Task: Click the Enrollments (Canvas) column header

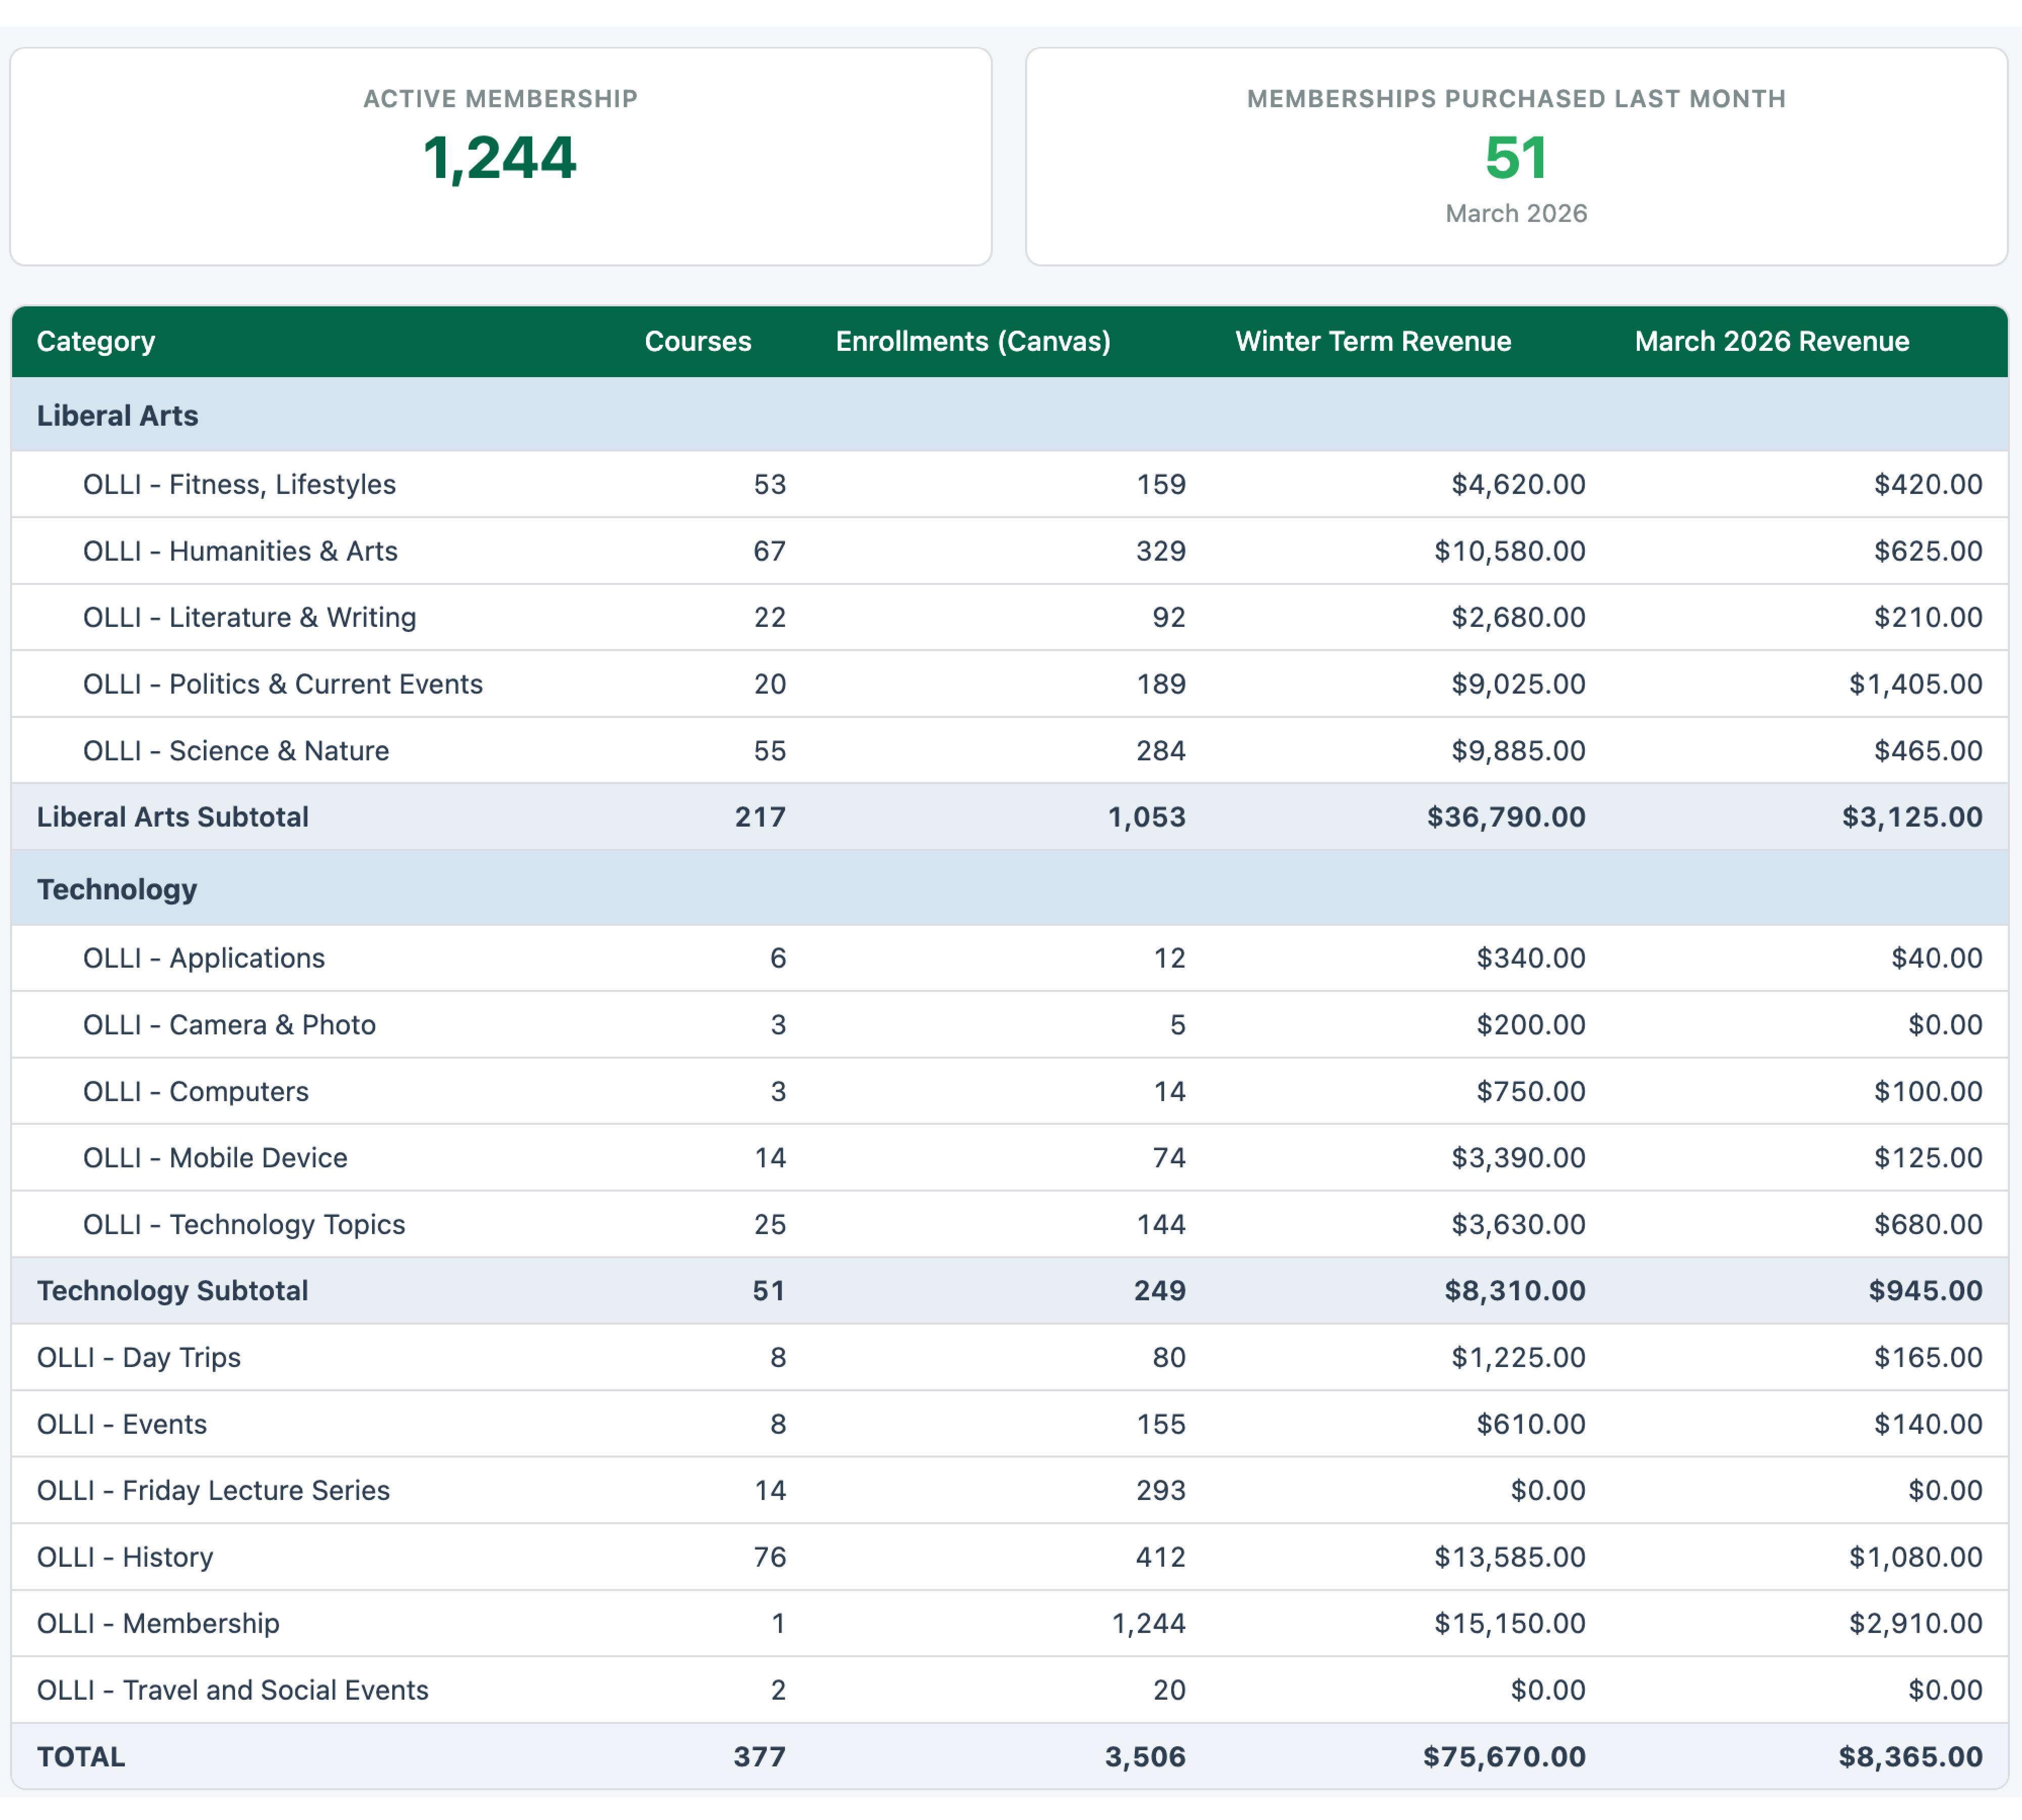Action: pos(972,341)
